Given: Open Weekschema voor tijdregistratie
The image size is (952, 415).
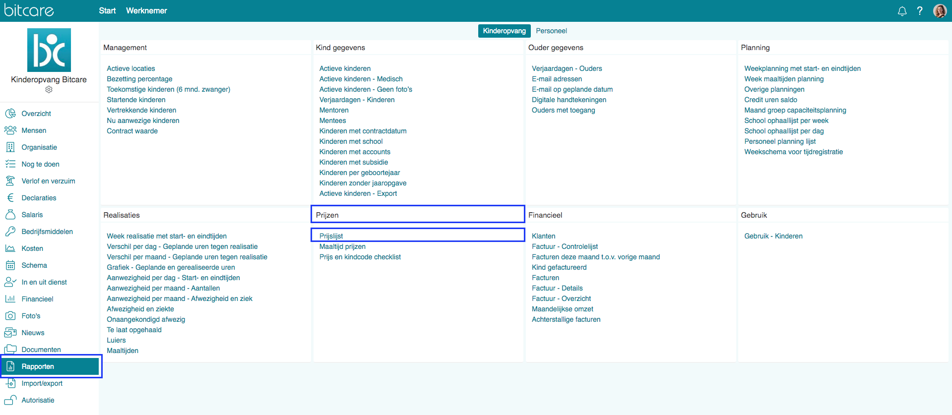Looking at the screenshot, I should point(793,152).
